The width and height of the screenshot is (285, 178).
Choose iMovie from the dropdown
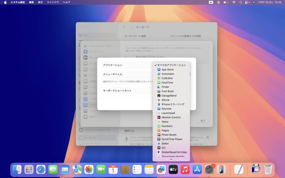click(171, 100)
